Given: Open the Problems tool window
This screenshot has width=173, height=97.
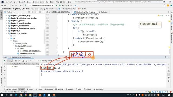Looking at the screenshot, I should 49,89.
